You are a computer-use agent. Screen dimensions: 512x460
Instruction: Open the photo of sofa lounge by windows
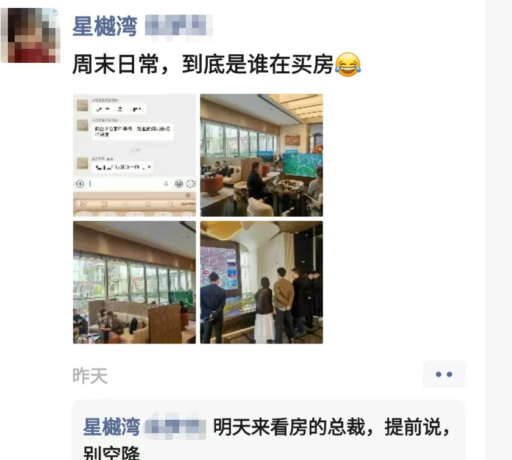coord(135,282)
